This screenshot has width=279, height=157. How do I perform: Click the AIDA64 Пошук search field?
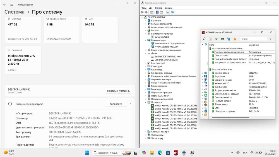pos(253,39)
